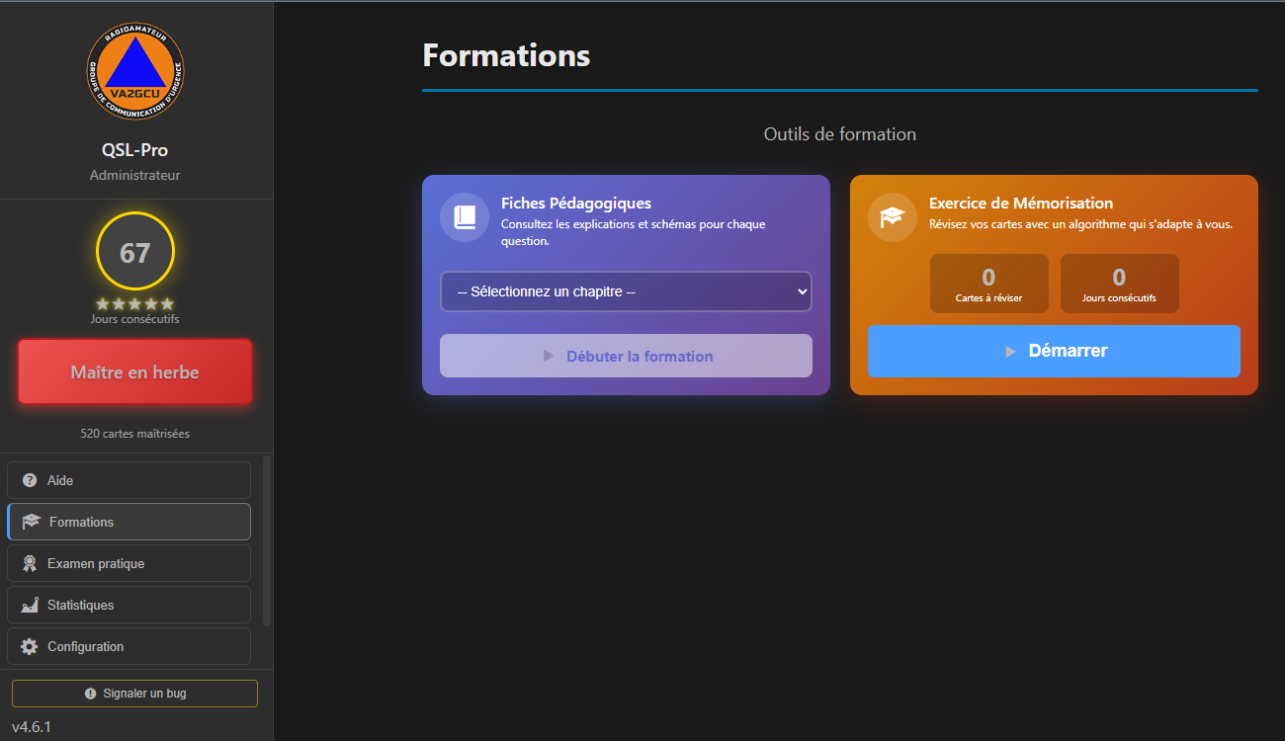This screenshot has height=741, width=1285.
Task: Start the training with Débuter la formation
Action: pos(626,356)
